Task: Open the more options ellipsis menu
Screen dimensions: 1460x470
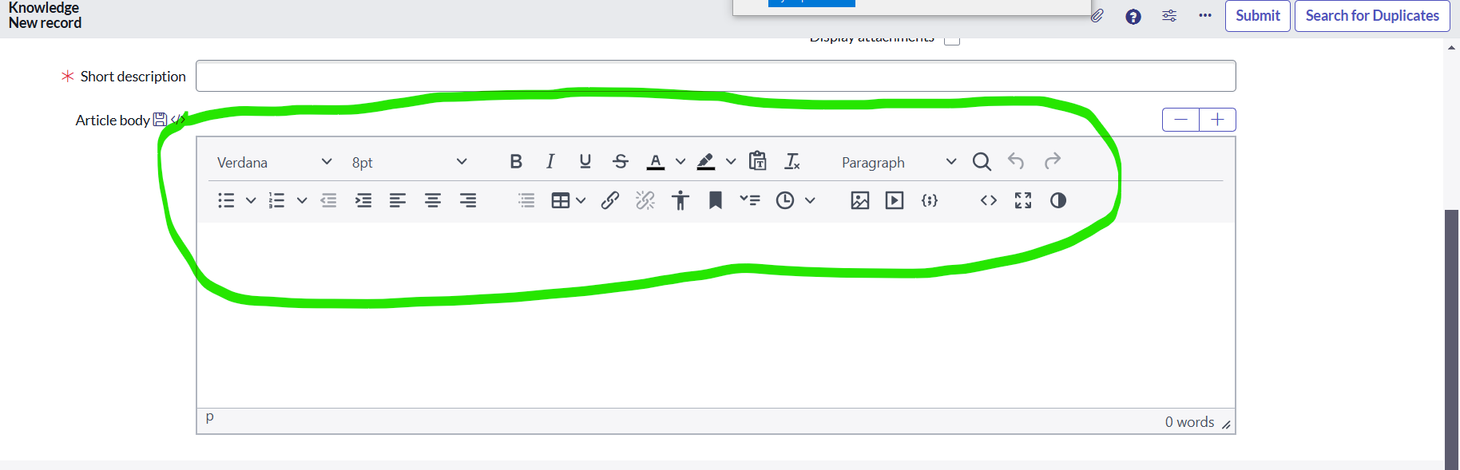Action: (1205, 15)
